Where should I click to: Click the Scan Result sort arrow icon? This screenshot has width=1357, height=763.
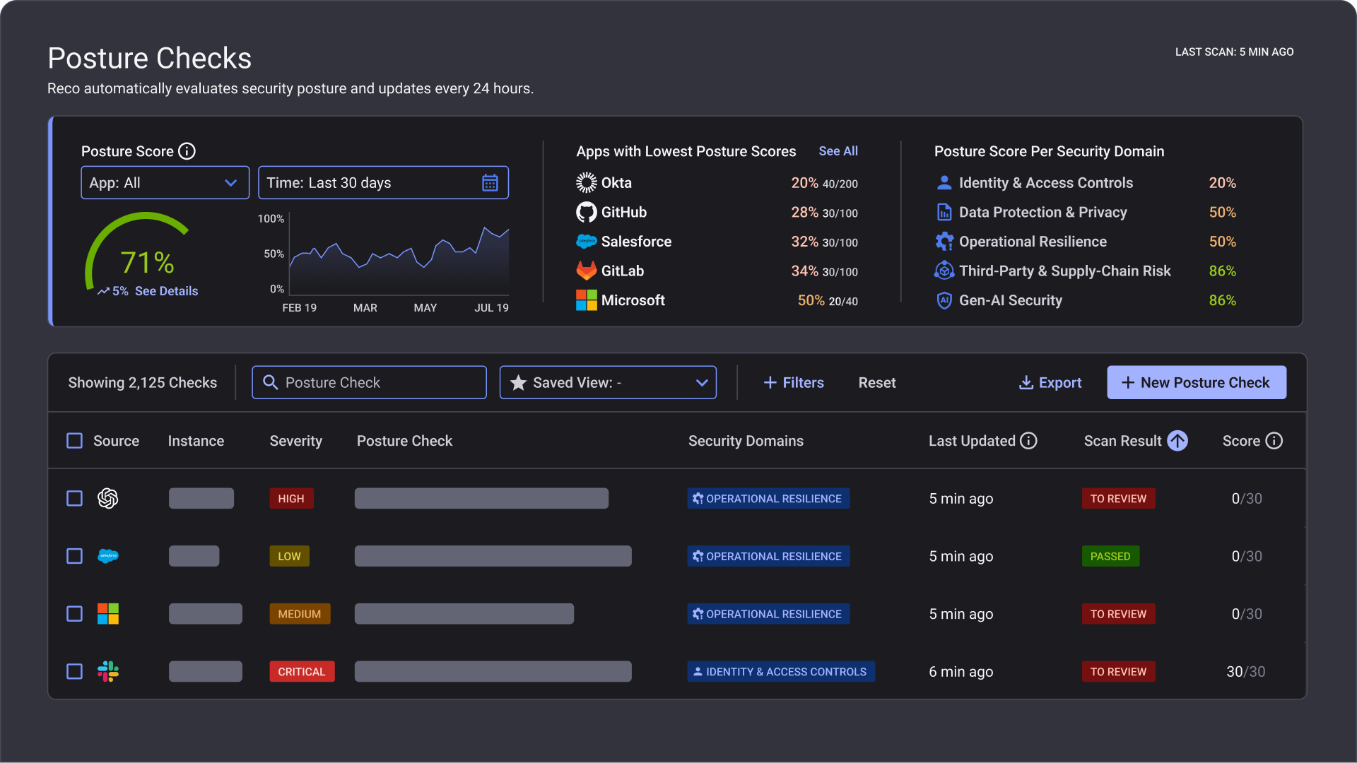point(1177,441)
